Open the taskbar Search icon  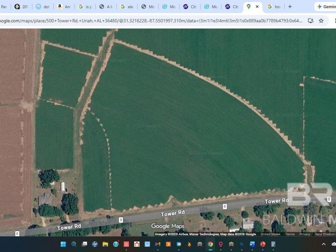coord(74,245)
